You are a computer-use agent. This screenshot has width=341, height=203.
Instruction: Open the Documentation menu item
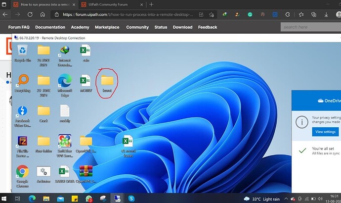click(50, 27)
